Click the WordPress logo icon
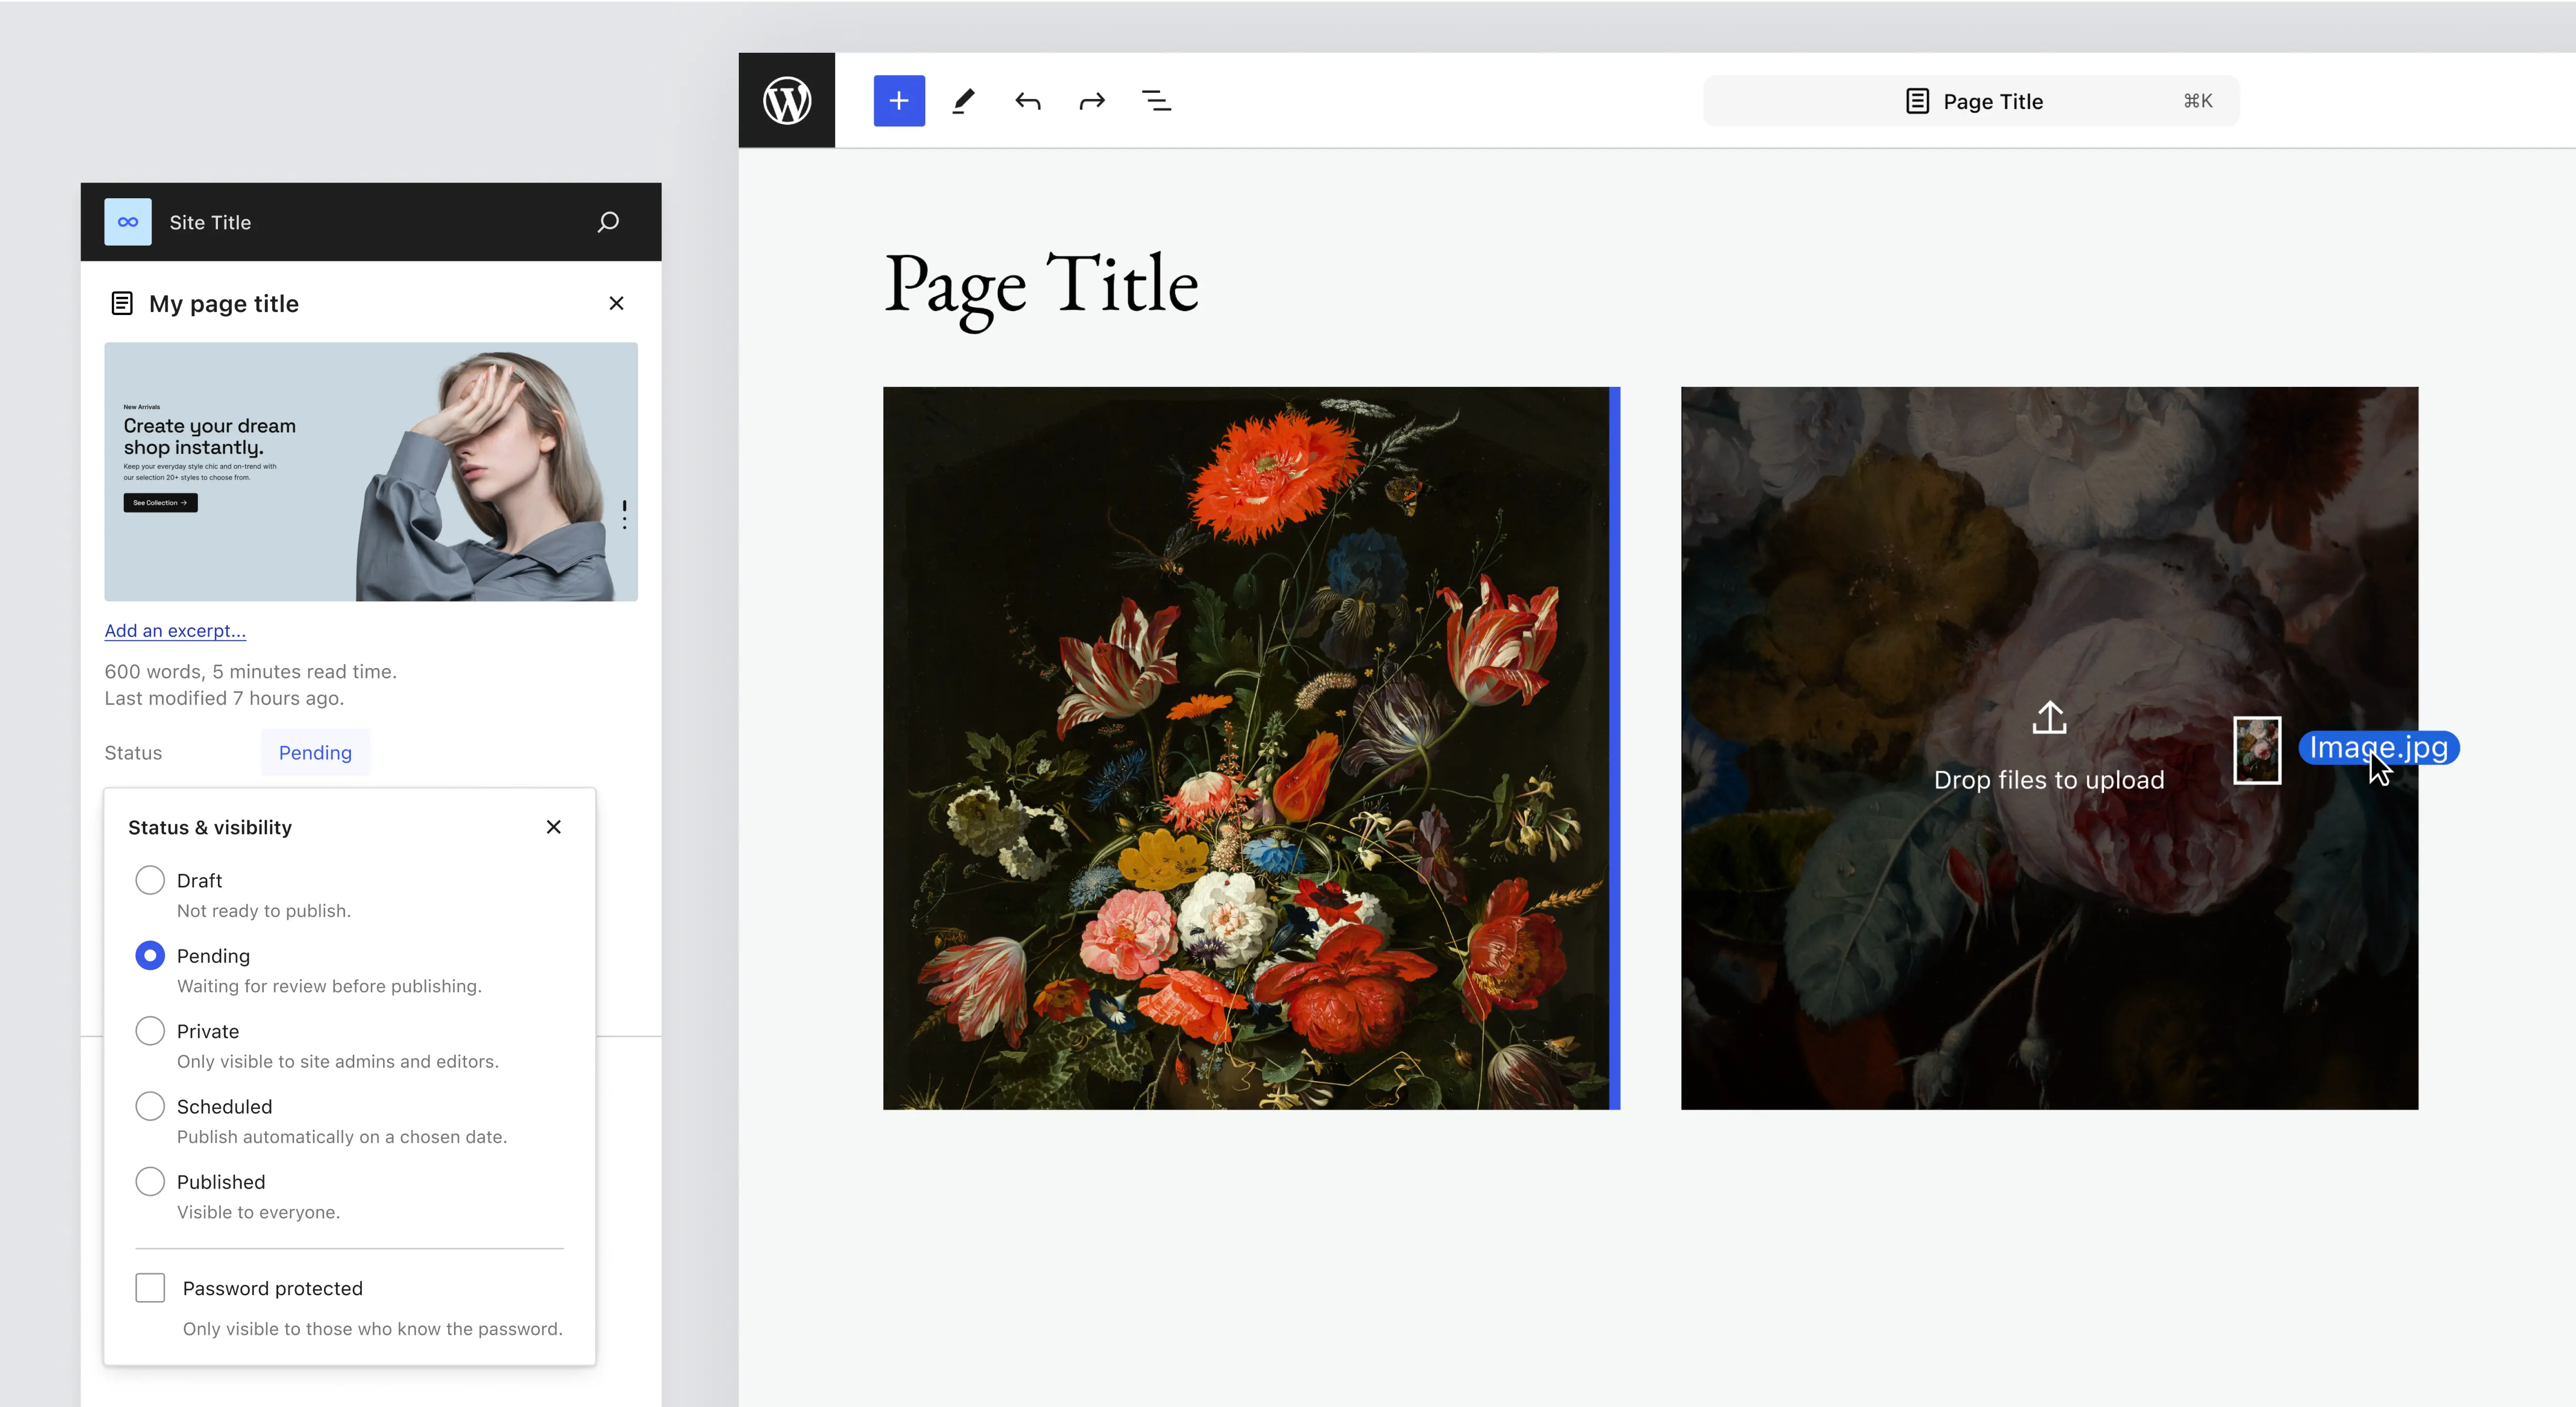This screenshot has height=1407, width=2576. point(786,100)
